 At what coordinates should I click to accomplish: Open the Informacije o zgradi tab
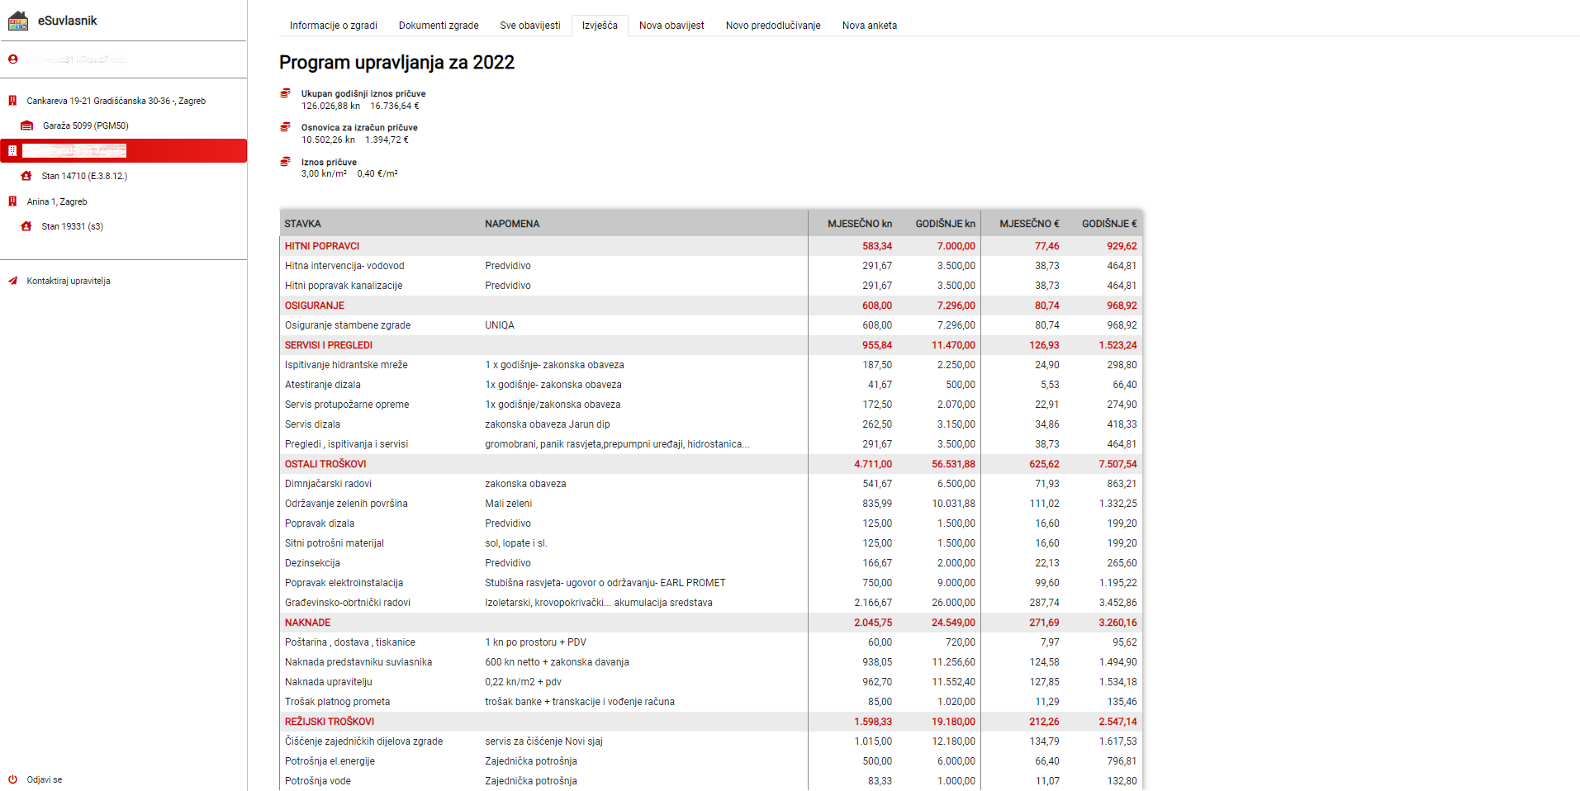(x=333, y=26)
